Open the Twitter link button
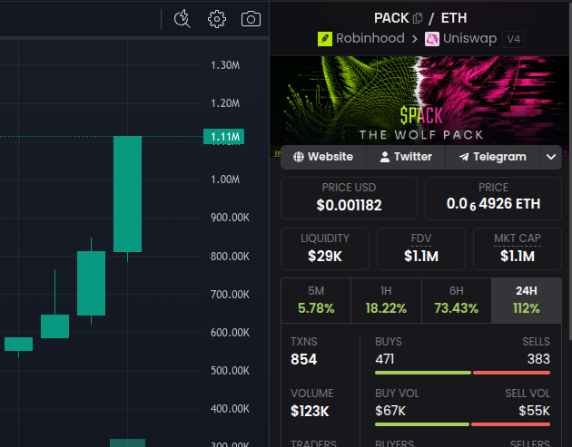The height and width of the screenshot is (447, 572). coord(406,157)
